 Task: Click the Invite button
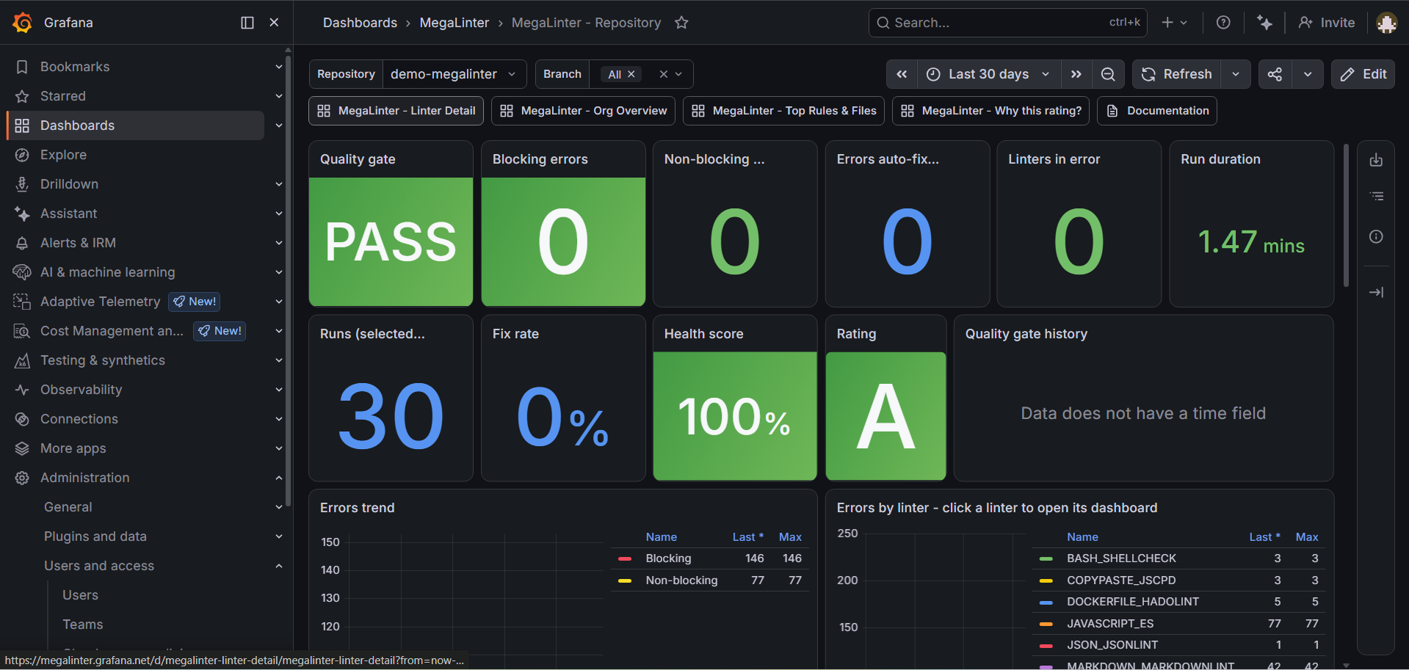pyautogui.click(x=1327, y=23)
